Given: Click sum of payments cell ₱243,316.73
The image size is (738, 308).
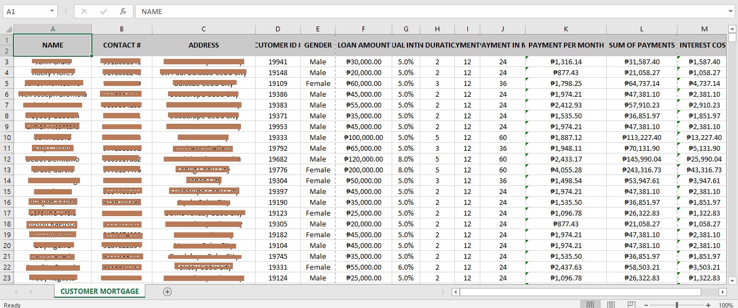Looking at the screenshot, I should [x=642, y=170].
